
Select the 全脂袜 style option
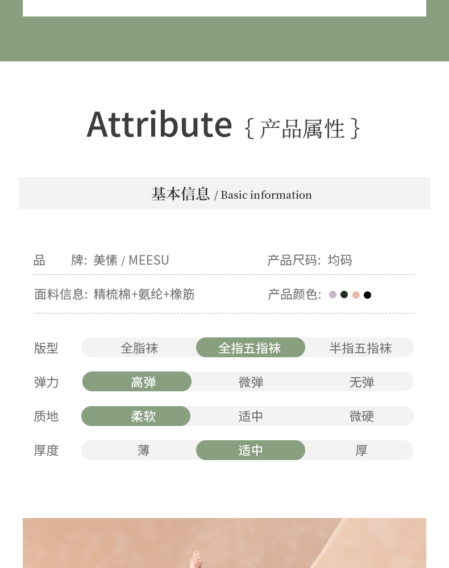click(139, 348)
